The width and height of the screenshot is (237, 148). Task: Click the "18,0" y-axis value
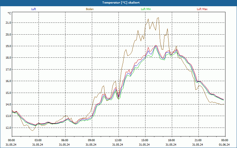8,58
